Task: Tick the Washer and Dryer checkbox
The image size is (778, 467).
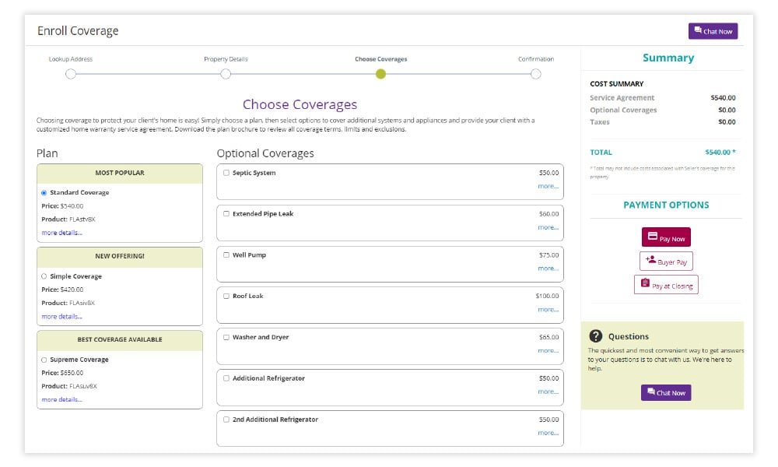Action: click(226, 337)
